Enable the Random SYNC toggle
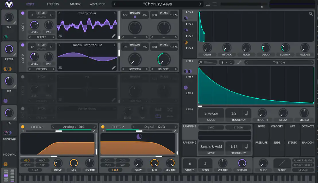The width and height of the screenshot is (318, 183). pyautogui.click(x=211, y=128)
